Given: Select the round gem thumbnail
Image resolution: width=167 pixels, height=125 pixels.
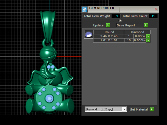Looking at the screenshot, I should (89, 34).
